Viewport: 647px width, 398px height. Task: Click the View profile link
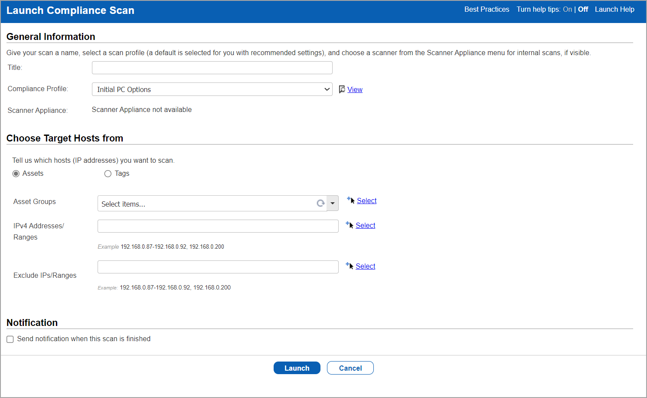point(355,89)
